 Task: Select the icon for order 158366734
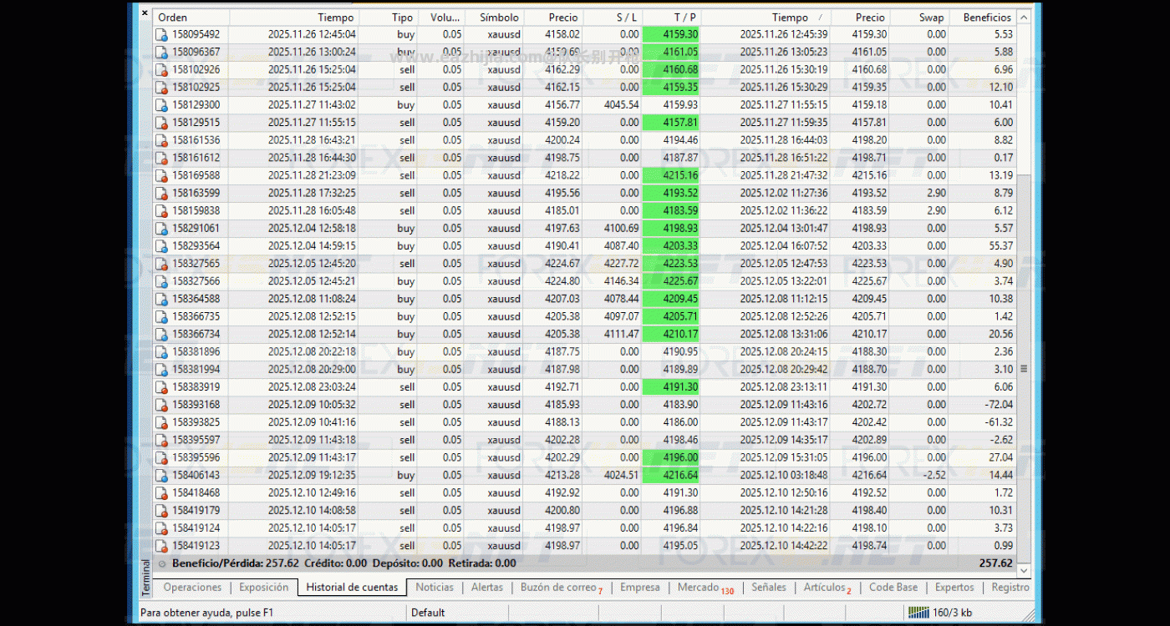click(x=161, y=334)
